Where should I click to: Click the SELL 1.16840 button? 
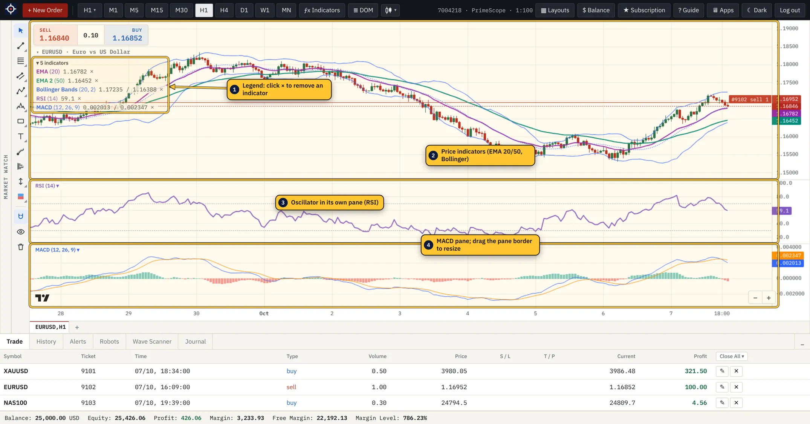tap(55, 35)
